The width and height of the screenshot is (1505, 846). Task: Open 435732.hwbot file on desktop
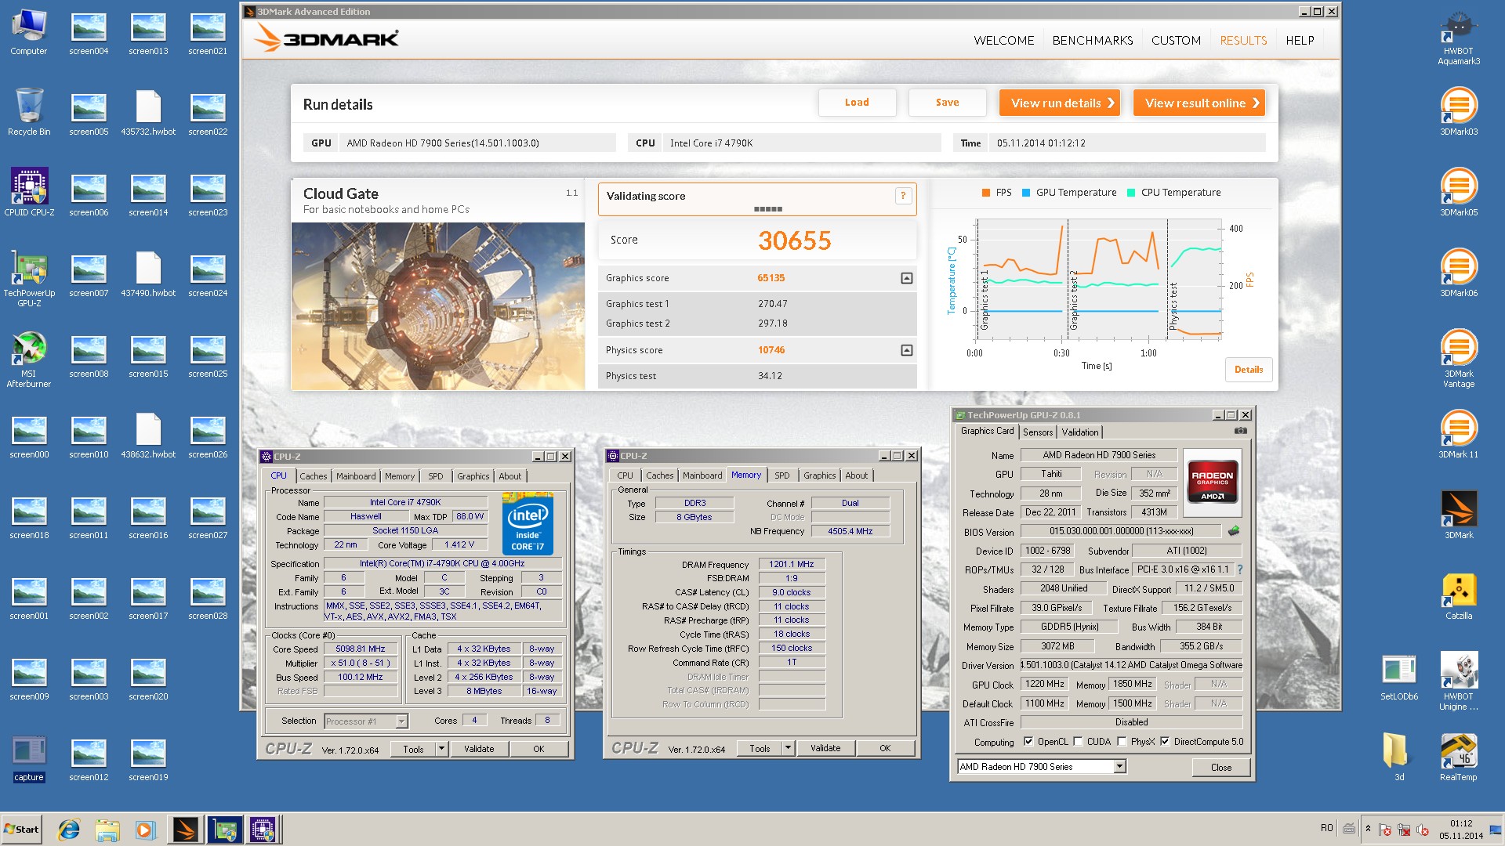(x=148, y=110)
